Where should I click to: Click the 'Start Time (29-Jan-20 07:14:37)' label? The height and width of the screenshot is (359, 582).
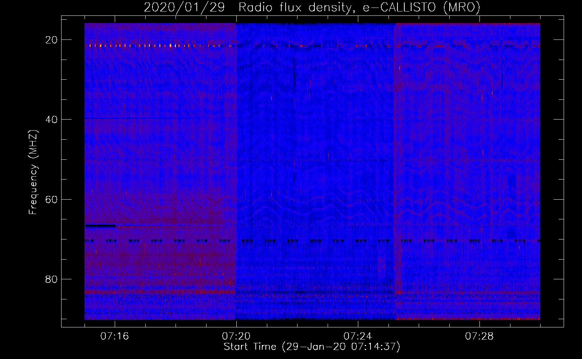point(312,347)
